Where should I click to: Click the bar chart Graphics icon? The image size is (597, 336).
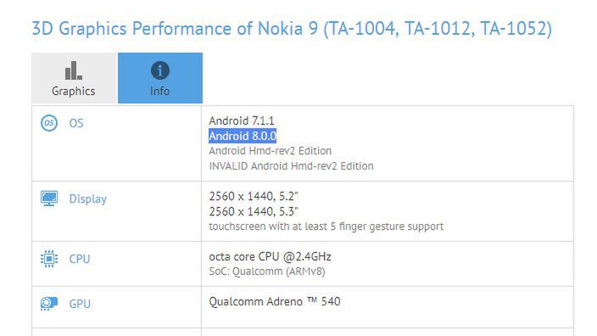click(74, 70)
